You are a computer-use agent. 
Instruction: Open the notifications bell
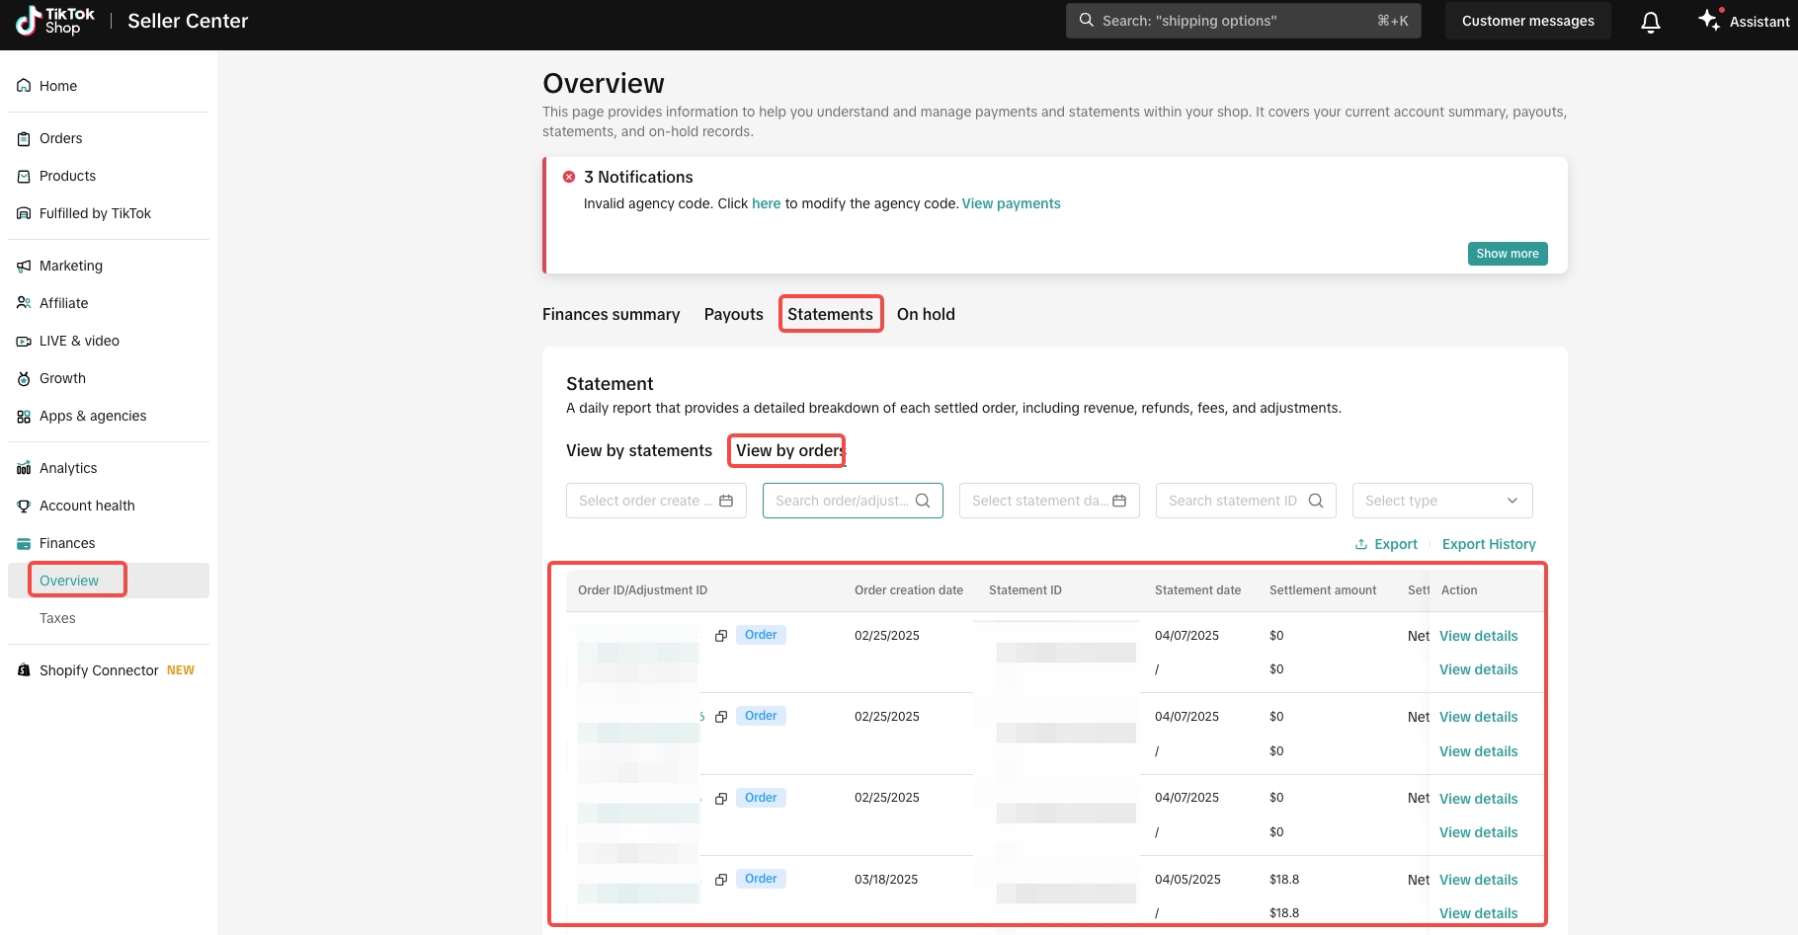[x=1651, y=22]
